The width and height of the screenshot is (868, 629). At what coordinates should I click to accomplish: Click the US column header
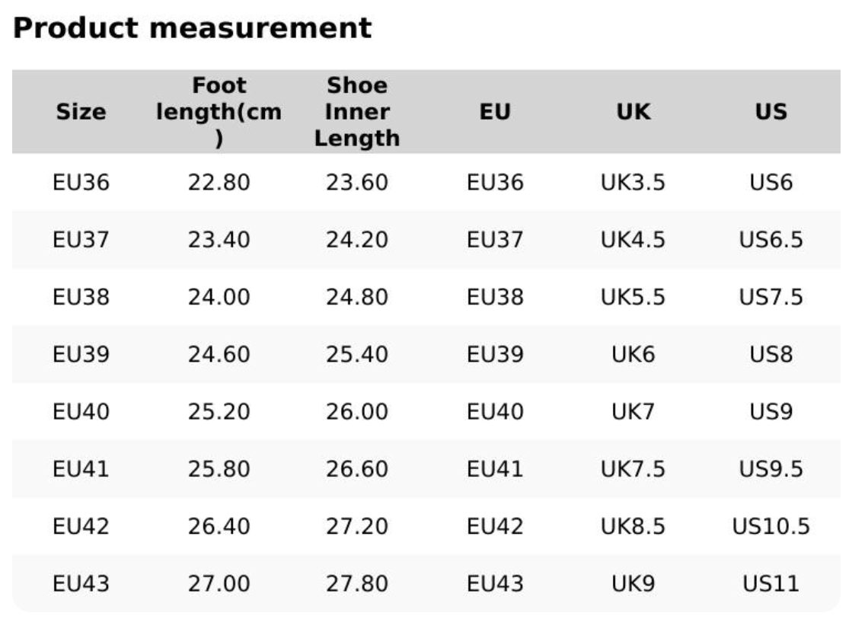point(771,112)
